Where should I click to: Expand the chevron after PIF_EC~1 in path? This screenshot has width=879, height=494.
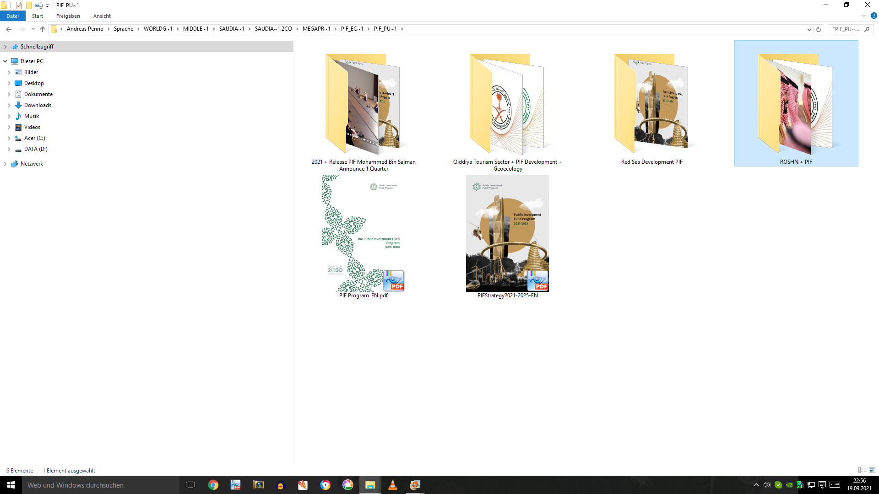[x=369, y=29]
